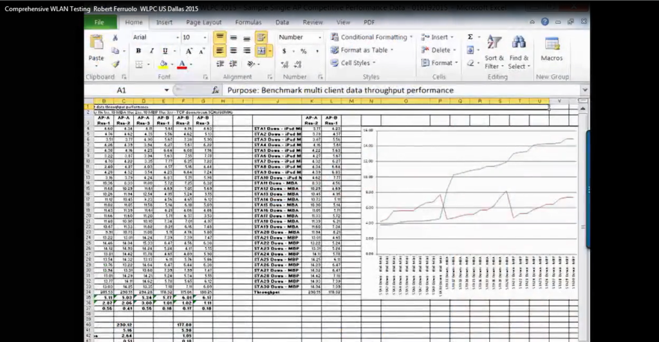Switch to the Data tab

tap(282, 22)
